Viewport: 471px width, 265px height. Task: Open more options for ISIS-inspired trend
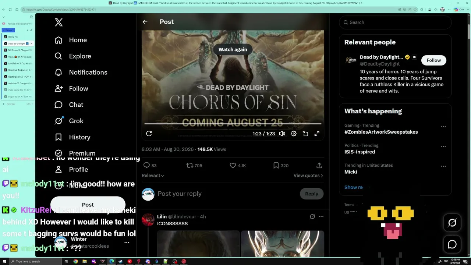(443, 146)
